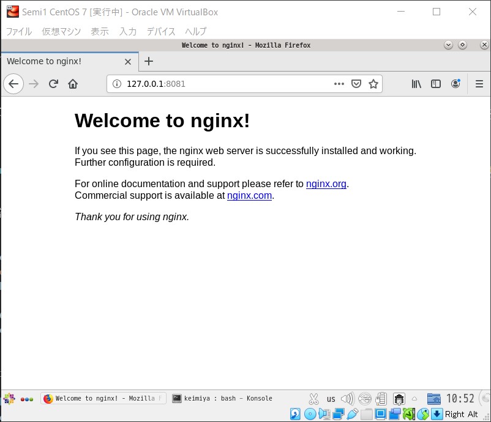Minimize the Firefox window inside the VM
Screen dimensions: 491x422
[x=448, y=45]
